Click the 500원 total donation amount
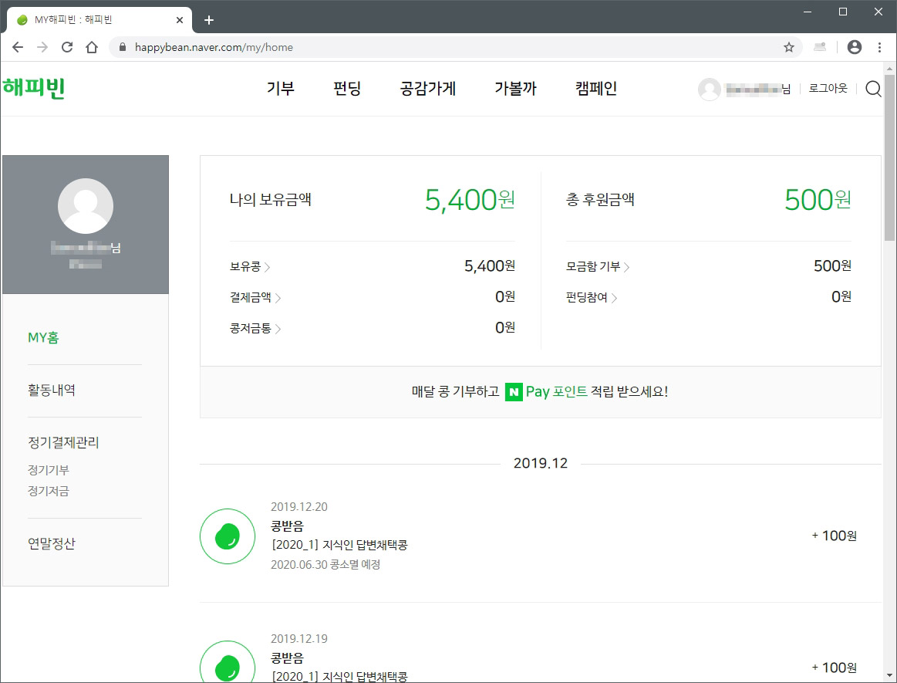This screenshot has height=683, width=897. pyautogui.click(x=818, y=200)
